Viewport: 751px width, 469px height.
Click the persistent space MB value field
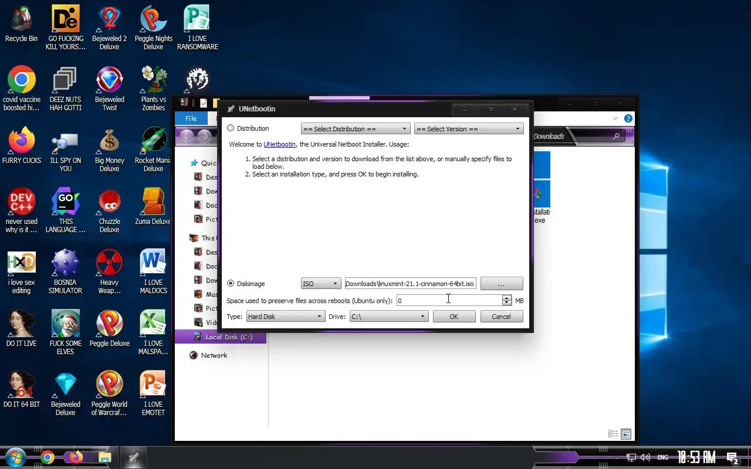(449, 300)
